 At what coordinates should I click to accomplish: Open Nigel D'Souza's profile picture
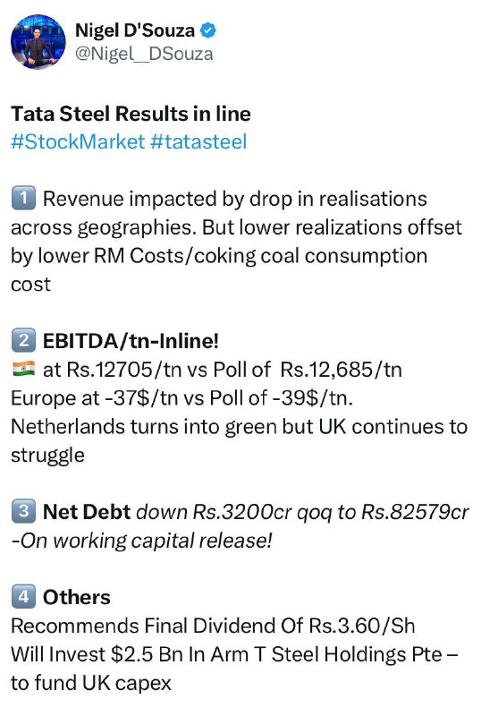point(38,41)
